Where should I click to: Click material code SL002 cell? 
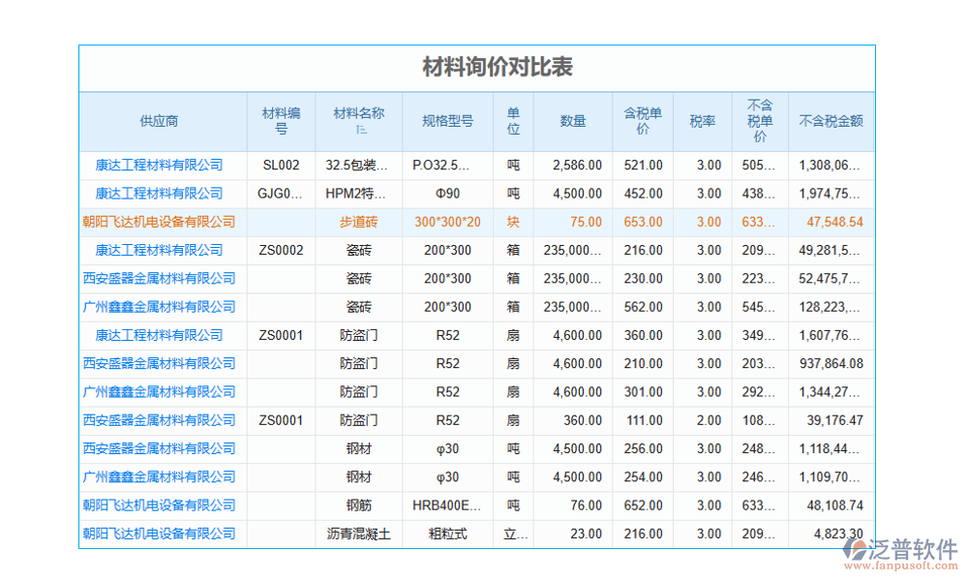pyautogui.click(x=282, y=165)
